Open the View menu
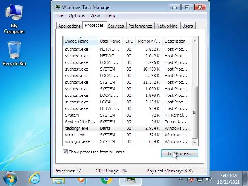 95,15
